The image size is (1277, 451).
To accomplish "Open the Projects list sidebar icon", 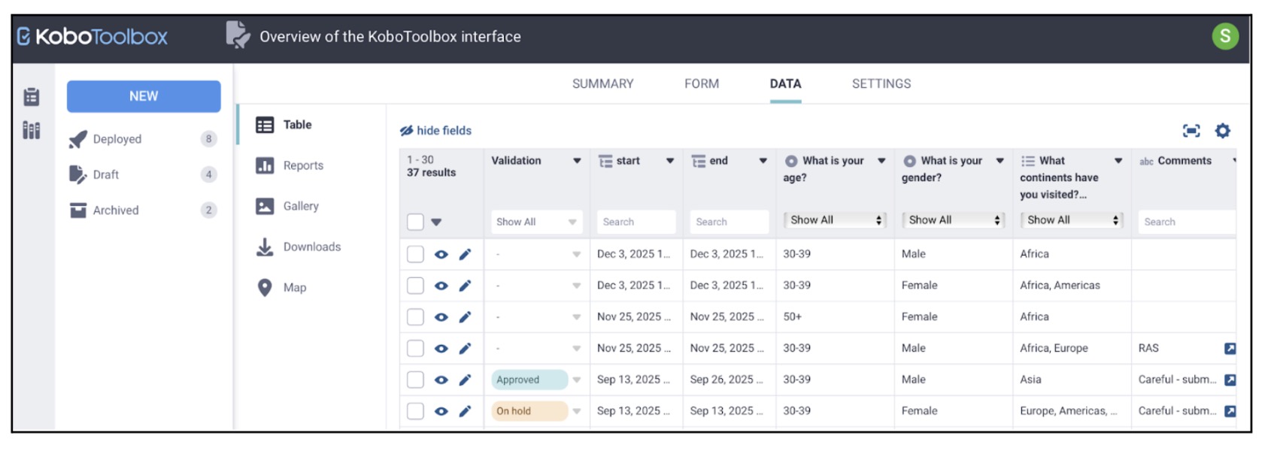I will pyautogui.click(x=32, y=96).
